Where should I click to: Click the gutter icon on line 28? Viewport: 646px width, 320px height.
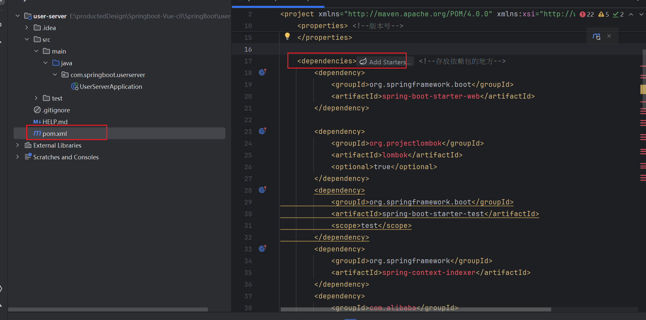tap(263, 190)
